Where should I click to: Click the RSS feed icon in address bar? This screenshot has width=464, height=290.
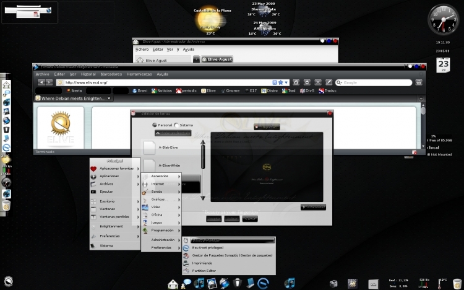tap(275, 82)
